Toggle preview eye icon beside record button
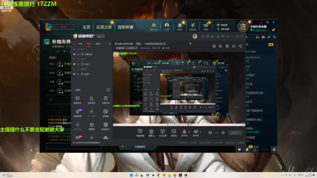 [217, 133]
